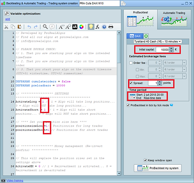Click the comment bubble icon
This screenshot has height=183, width=194.
[52, 27]
